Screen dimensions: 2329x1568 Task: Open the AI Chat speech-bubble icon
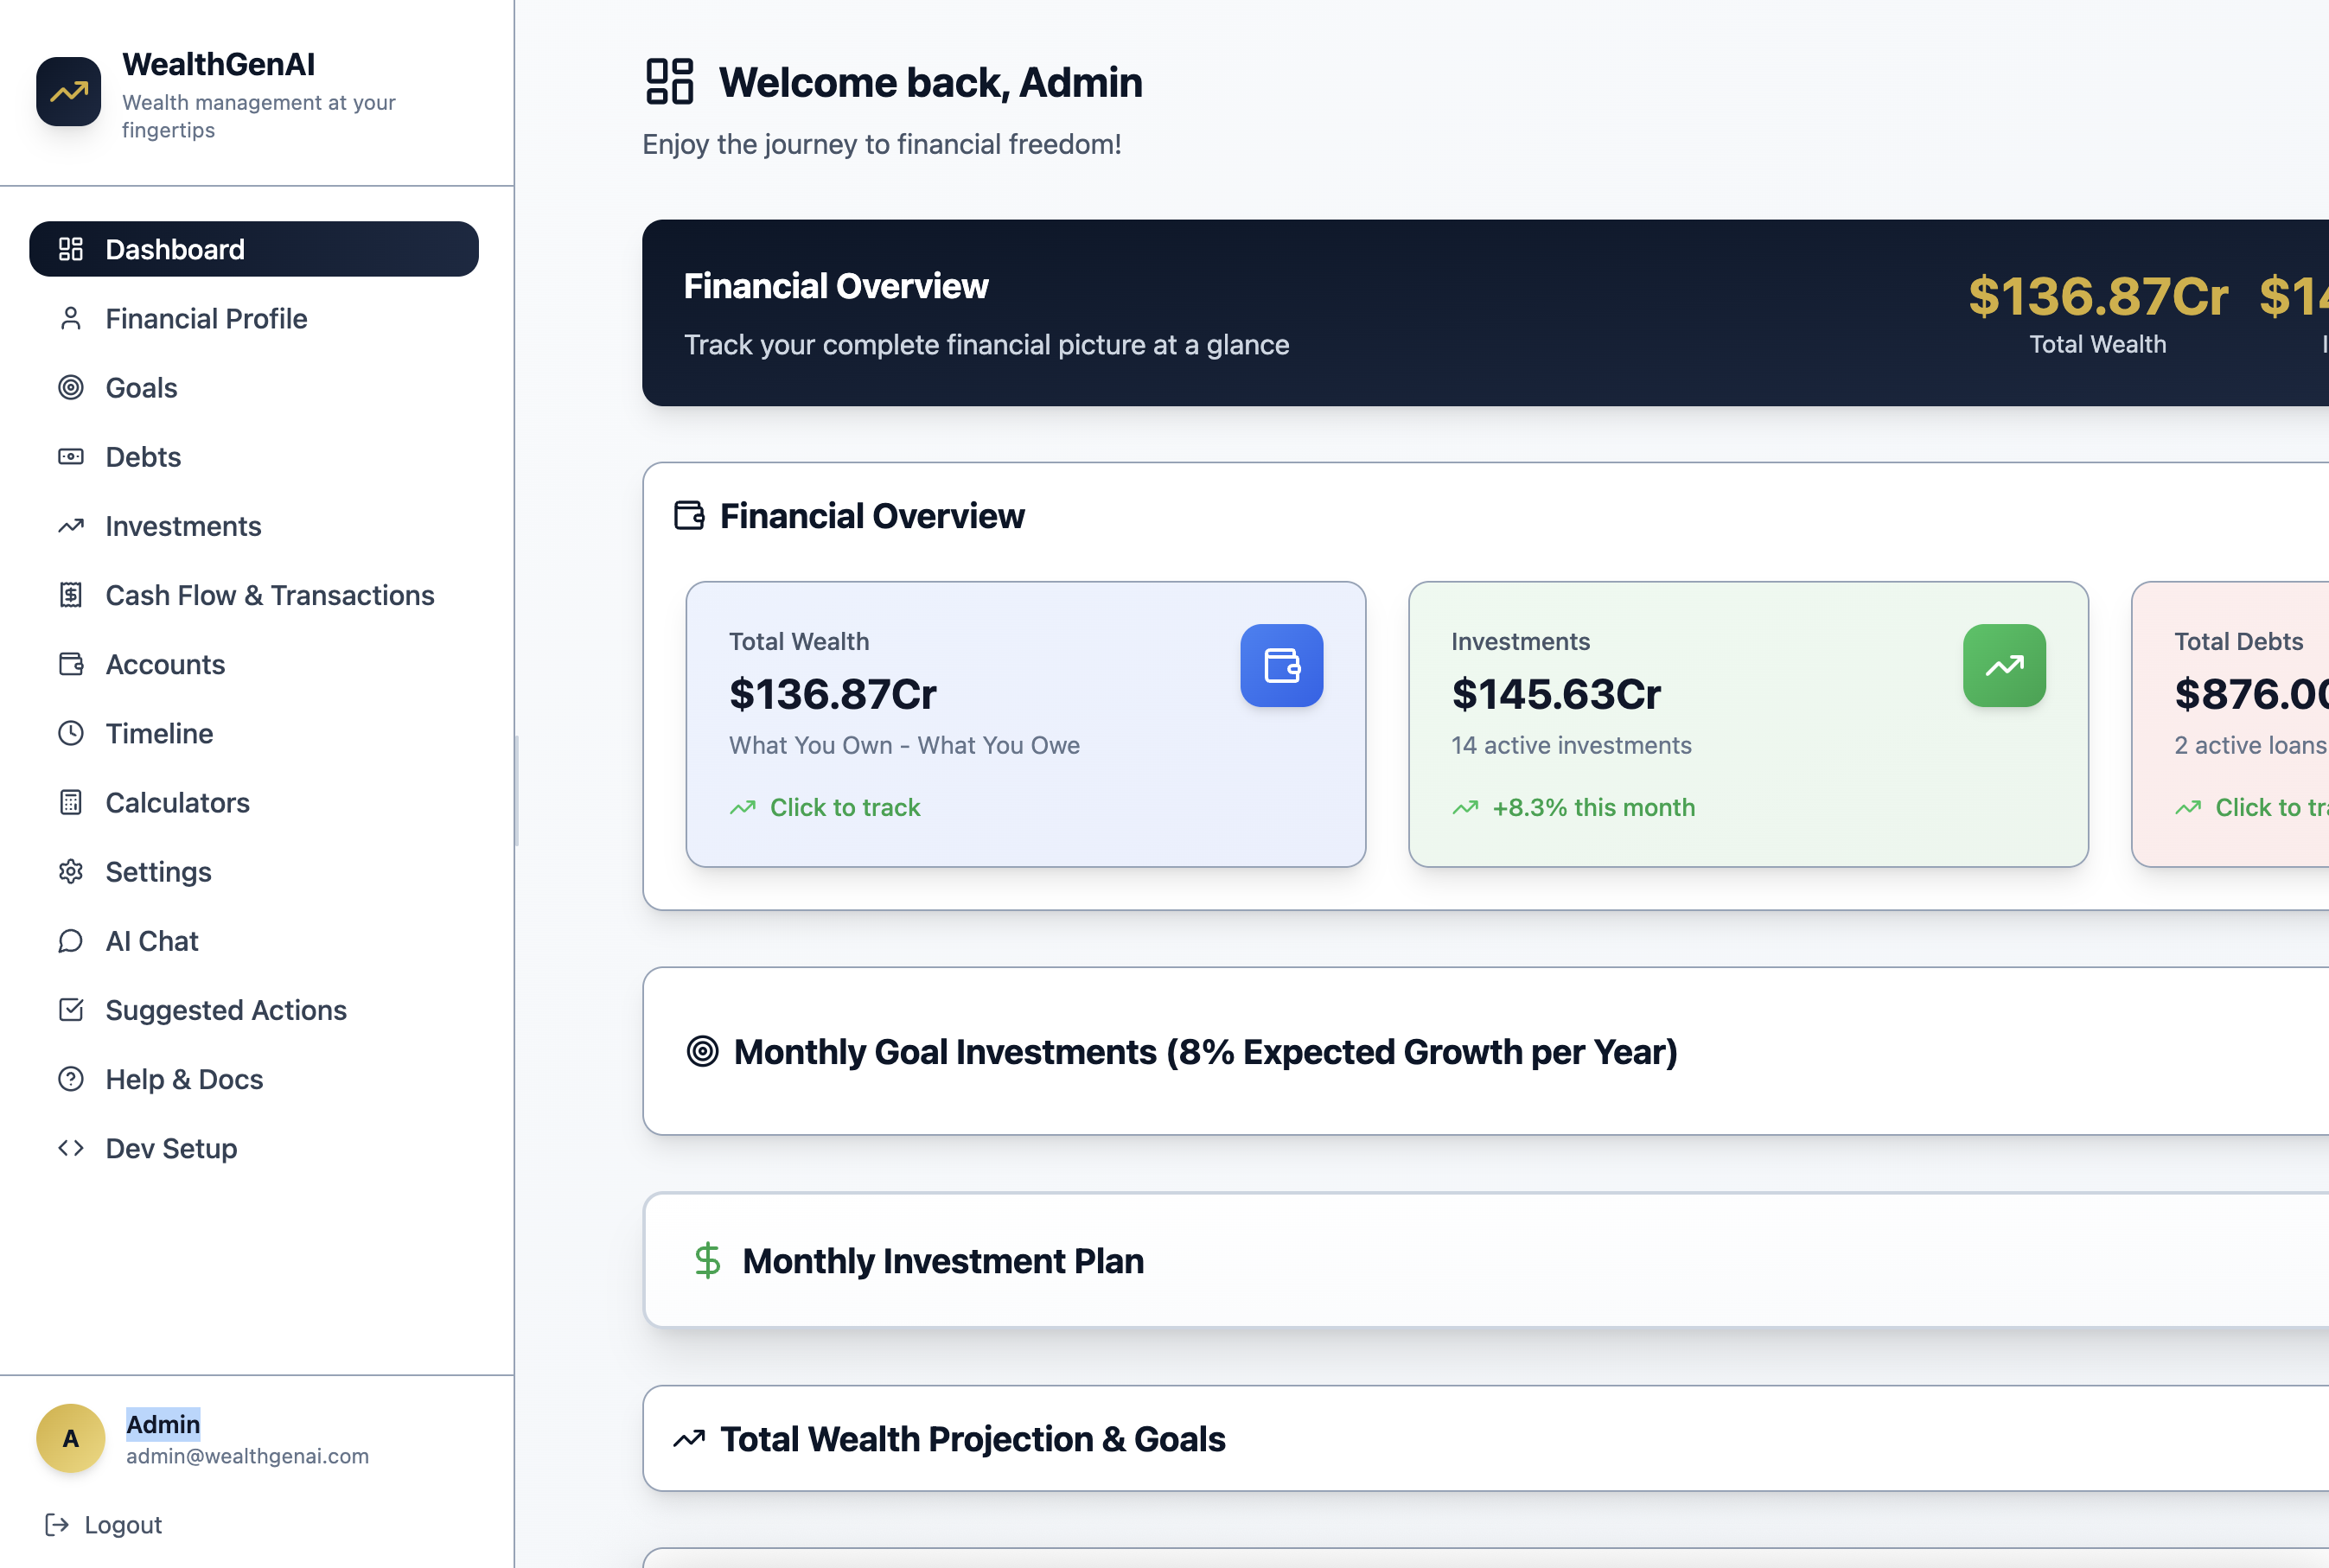click(71, 940)
